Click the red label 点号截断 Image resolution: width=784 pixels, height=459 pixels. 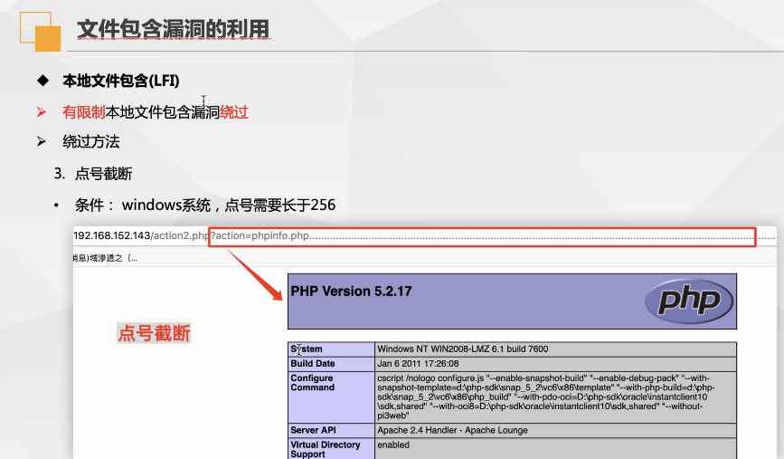coord(154,333)
